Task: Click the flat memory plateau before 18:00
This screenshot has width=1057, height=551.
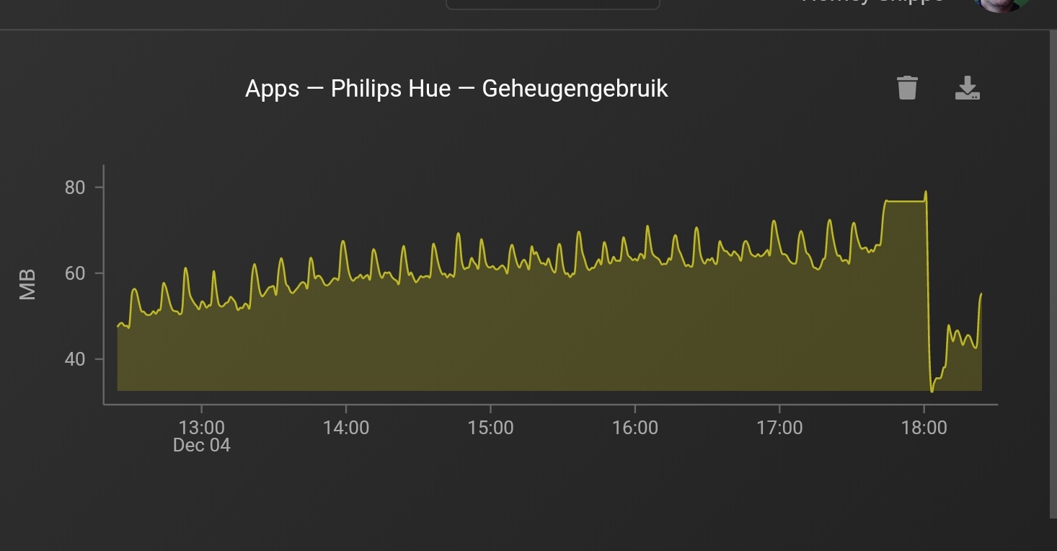Action: pyautogui.click(x=905, y=201)
